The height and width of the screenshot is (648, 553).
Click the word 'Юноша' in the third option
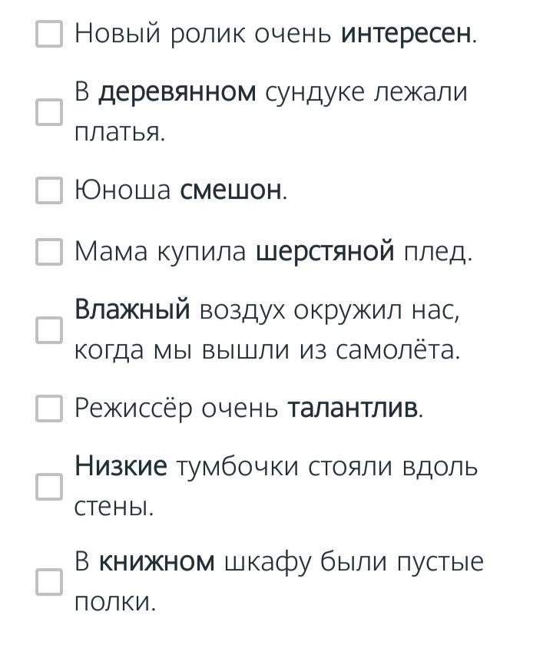[x=122, y=190]
